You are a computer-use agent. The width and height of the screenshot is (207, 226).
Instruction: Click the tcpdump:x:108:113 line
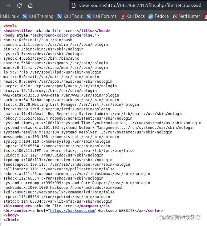click(58, 160)
